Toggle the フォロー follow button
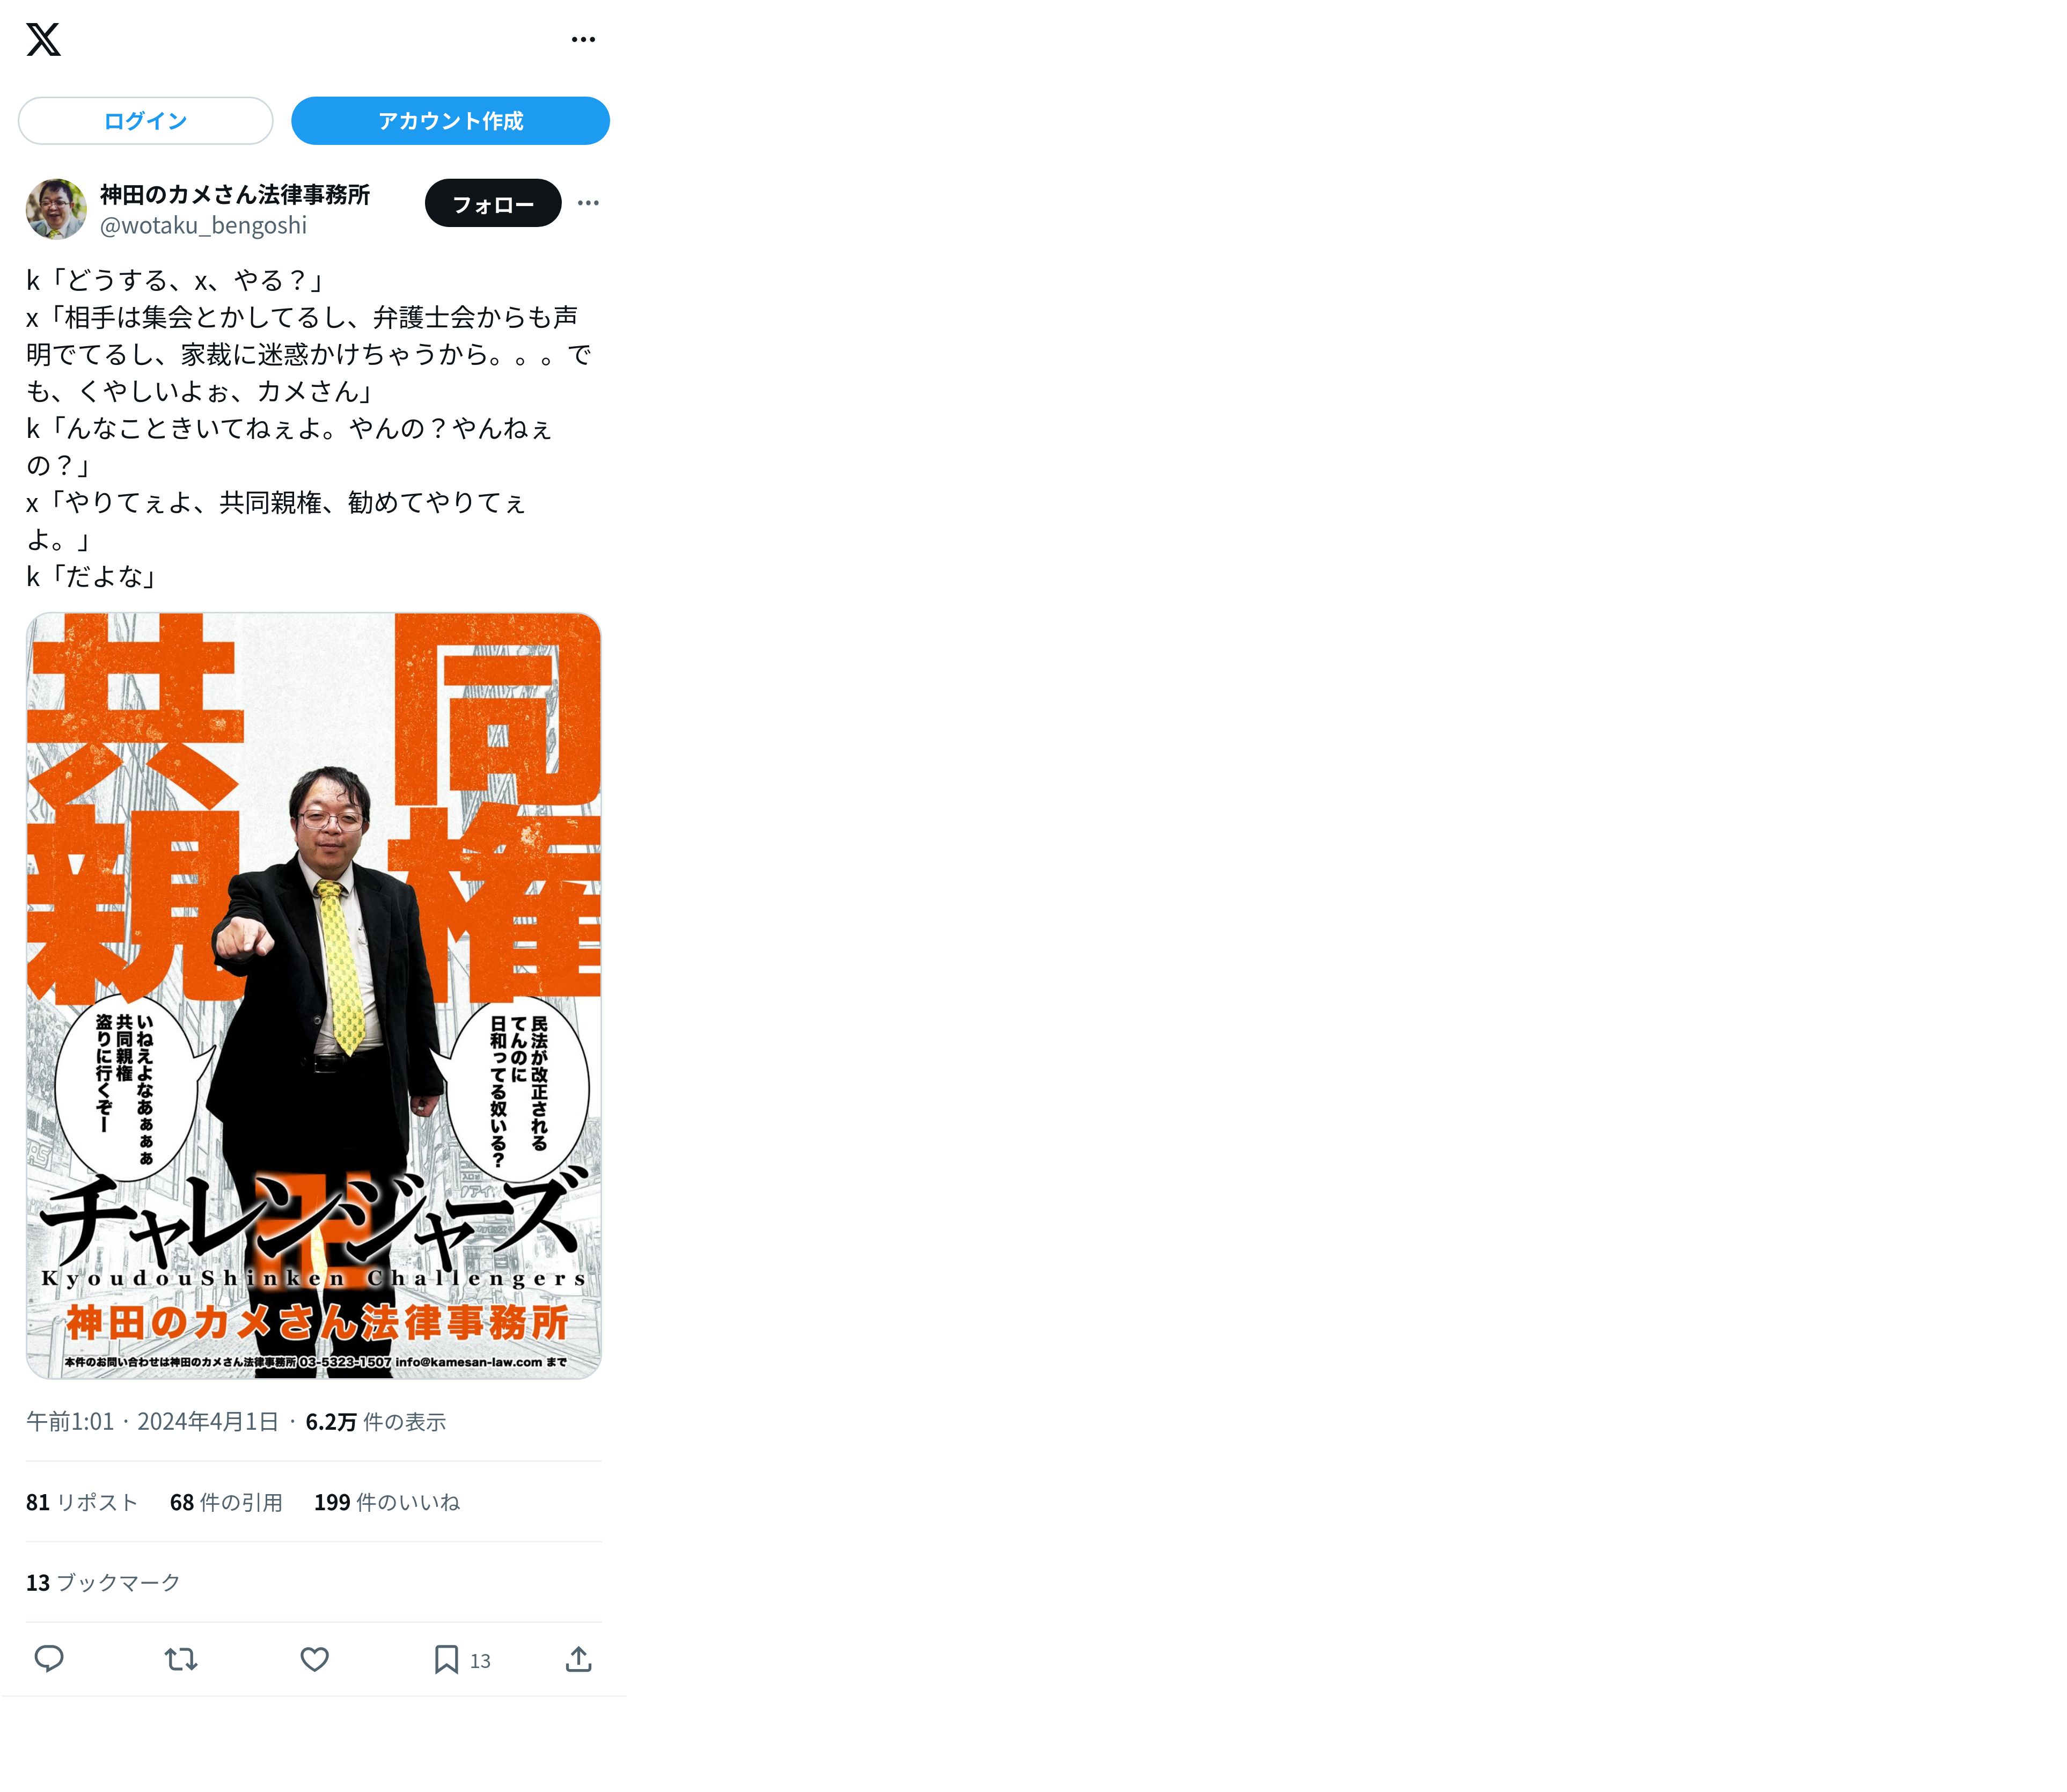 tap(493, 203)
